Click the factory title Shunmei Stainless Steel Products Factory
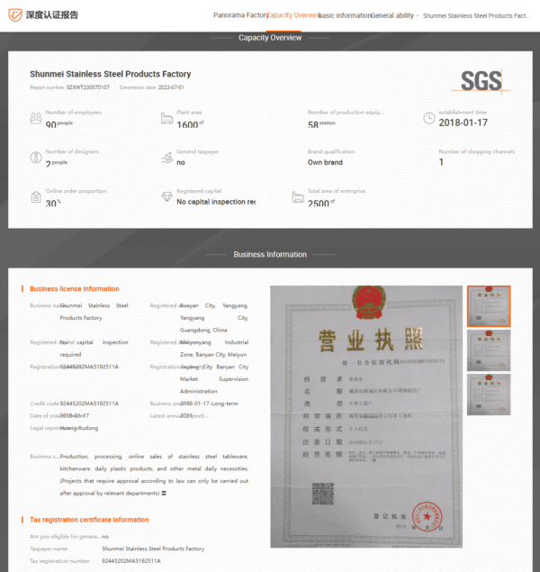 (x=111, y=74)
